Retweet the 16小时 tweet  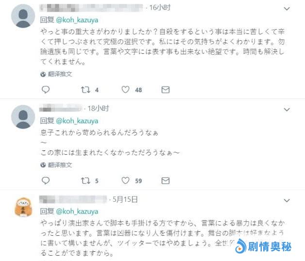(85, 90)
